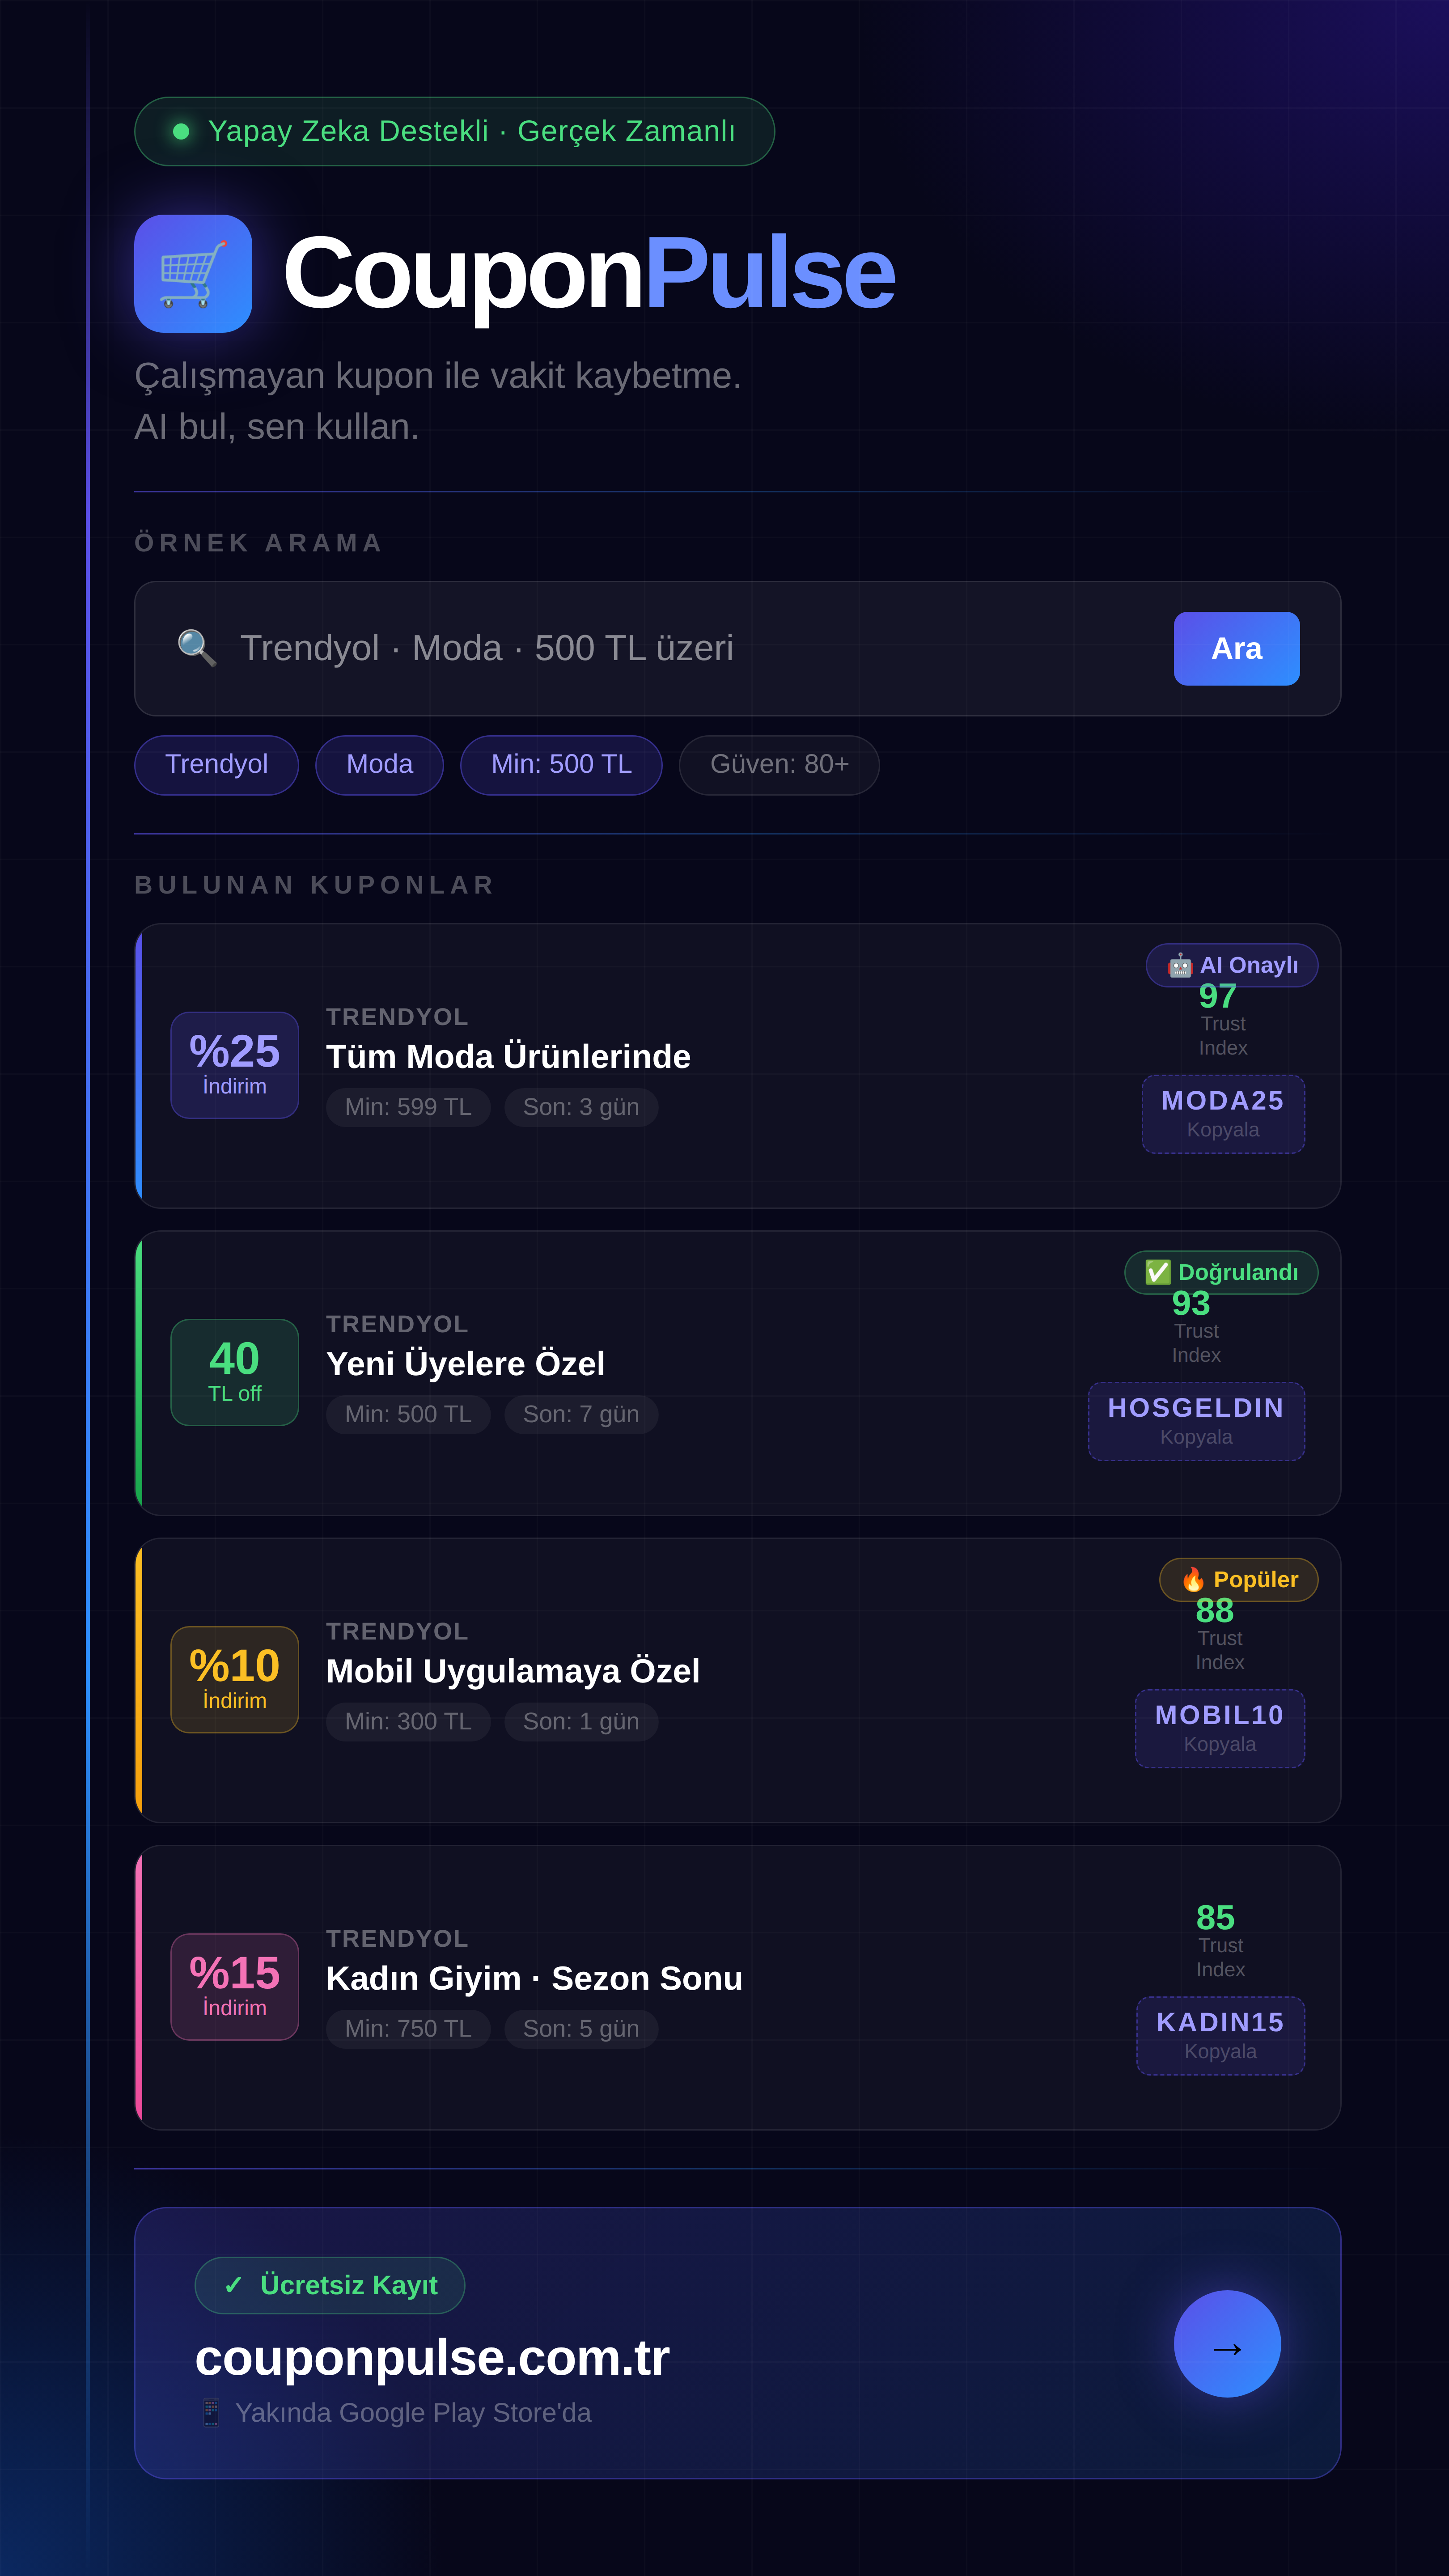The width and height of the screenshot is (1449, 2576).
Task: Click the shopping cart logo icon
Action: pyautogui.click(x=193, y=272)
